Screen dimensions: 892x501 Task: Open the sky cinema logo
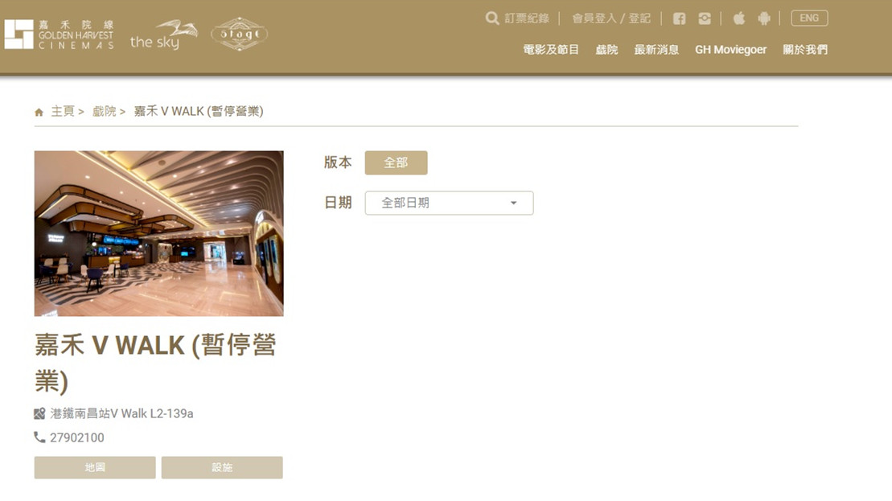[164, 35]
